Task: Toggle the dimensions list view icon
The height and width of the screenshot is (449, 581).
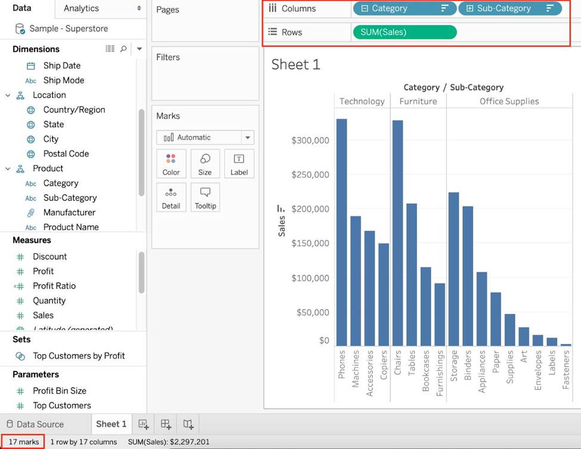Action: point(110,49)
